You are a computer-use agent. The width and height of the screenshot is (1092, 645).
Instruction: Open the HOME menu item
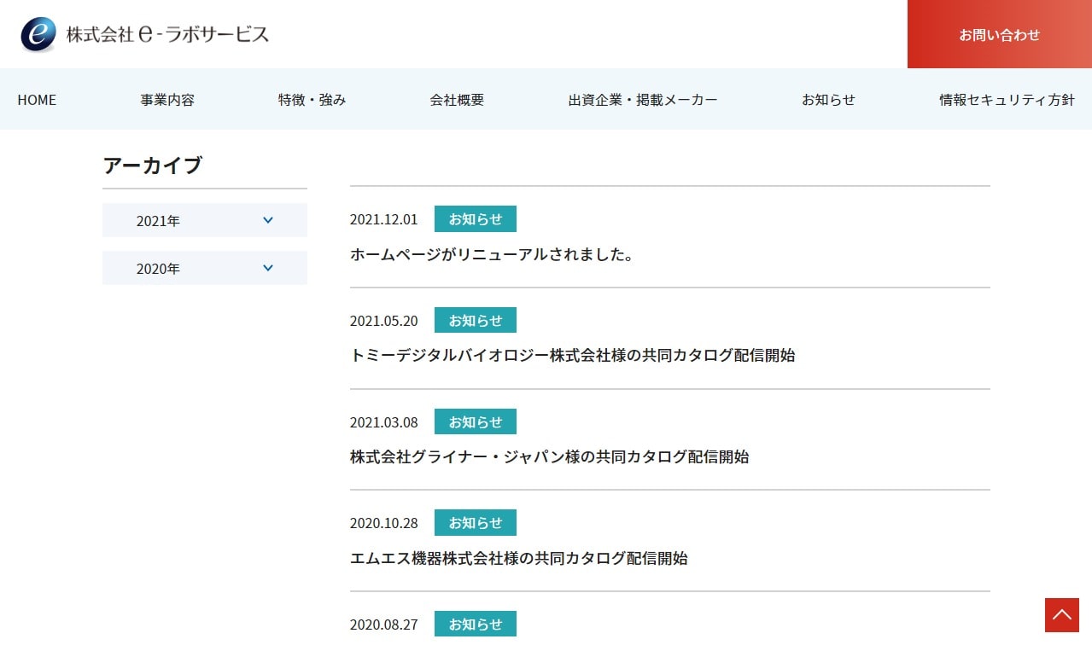[x=37, y=100]
